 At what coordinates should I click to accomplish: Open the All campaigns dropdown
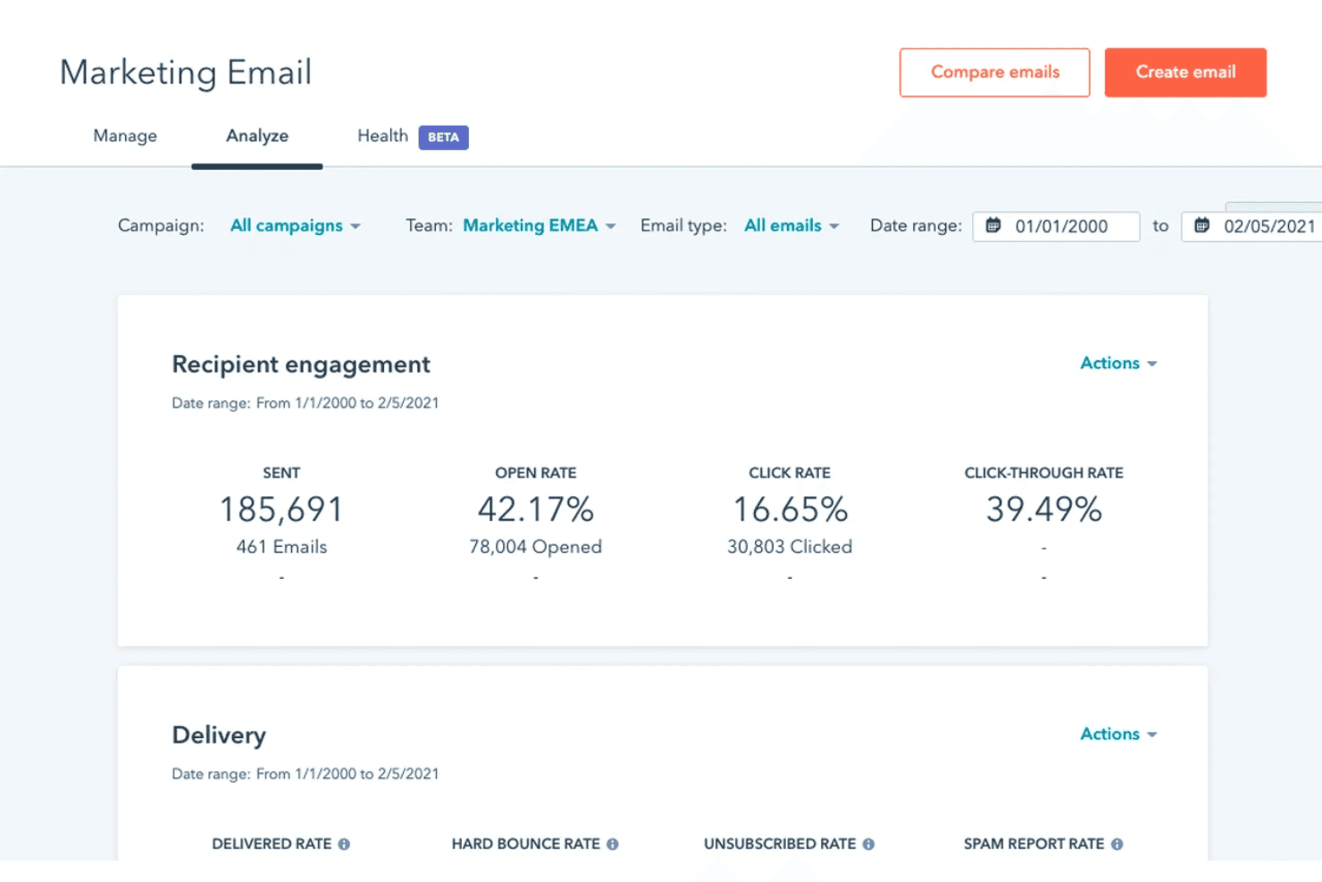(295, 225)
